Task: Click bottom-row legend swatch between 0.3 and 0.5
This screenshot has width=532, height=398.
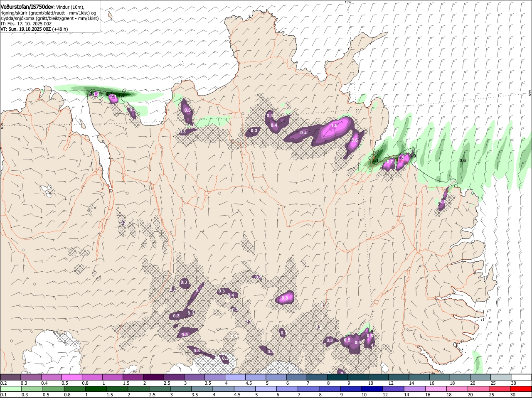Action: click(32, 388)
